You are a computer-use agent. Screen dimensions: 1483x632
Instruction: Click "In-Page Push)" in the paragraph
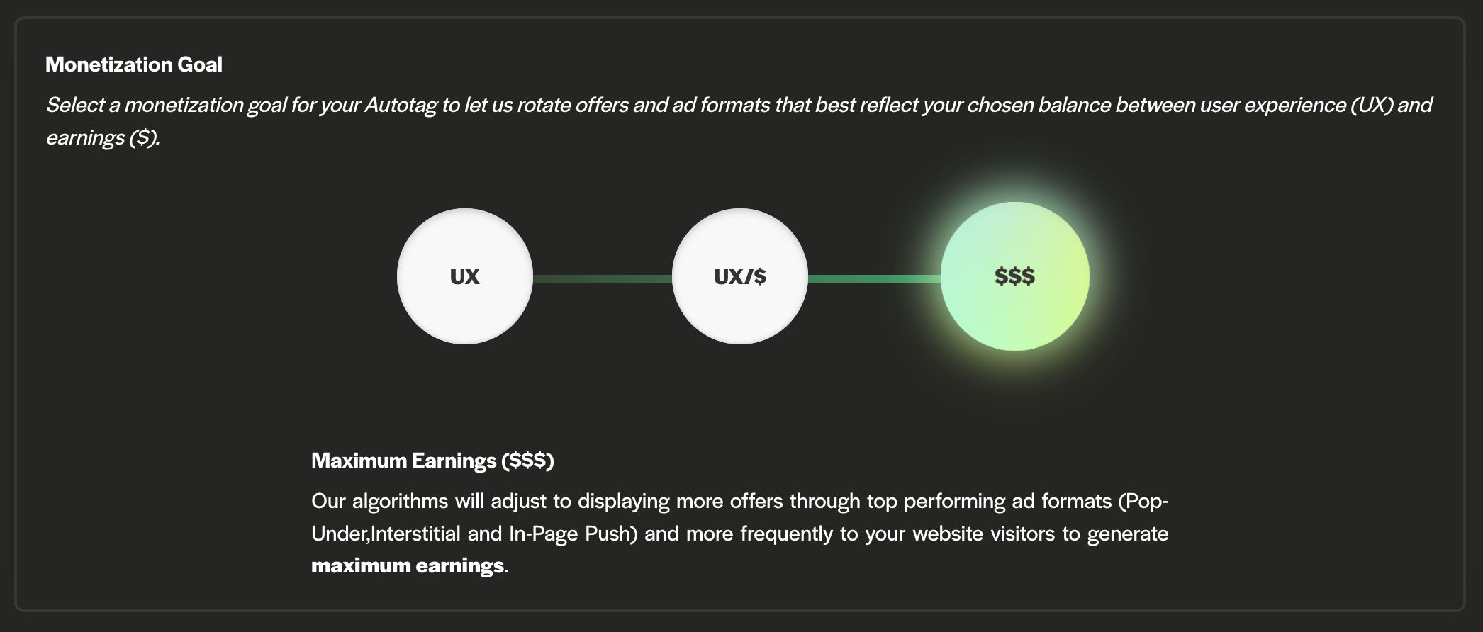(573, 534)
